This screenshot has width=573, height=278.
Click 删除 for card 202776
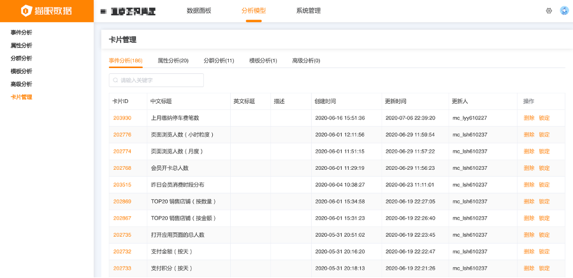(x=529, y=135)
